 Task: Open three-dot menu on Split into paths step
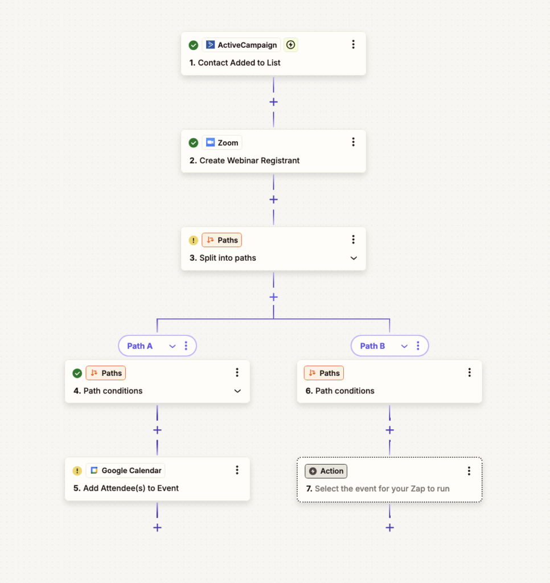[x=353, y=240]
